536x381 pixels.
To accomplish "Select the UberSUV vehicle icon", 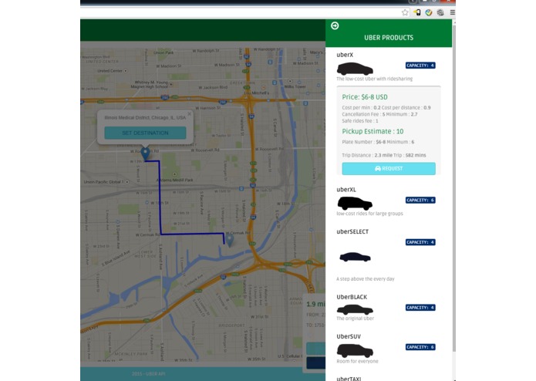I will tap(355, 351).
